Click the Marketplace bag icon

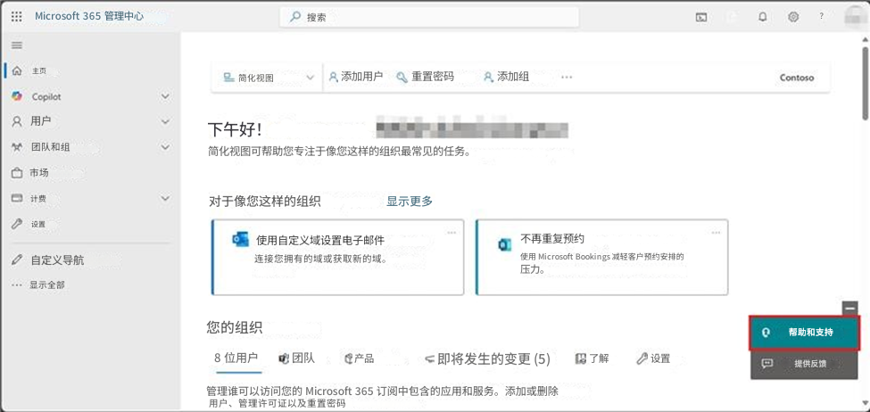[x=17, y=173]
